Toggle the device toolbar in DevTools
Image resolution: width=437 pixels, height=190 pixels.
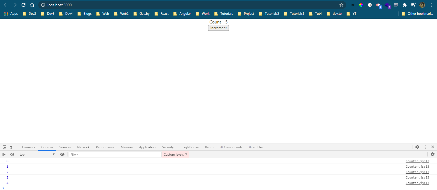tap(12, 147)
